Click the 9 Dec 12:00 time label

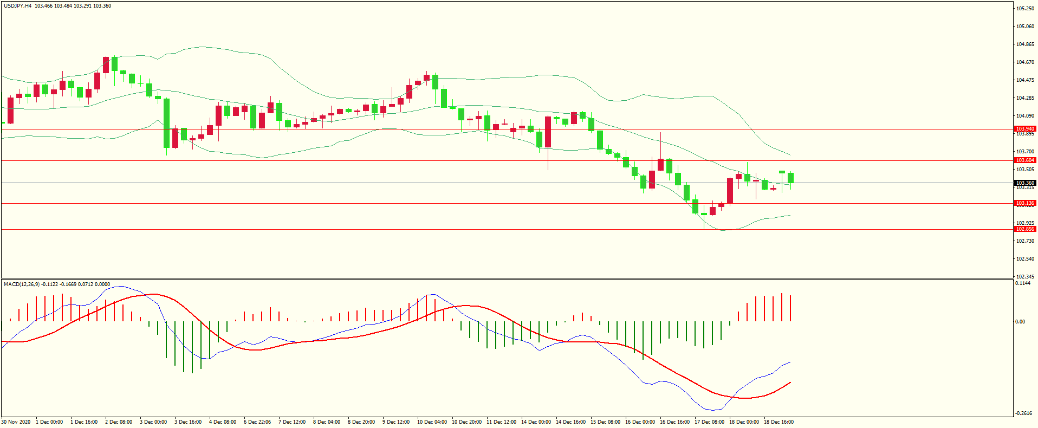(396, 422)
